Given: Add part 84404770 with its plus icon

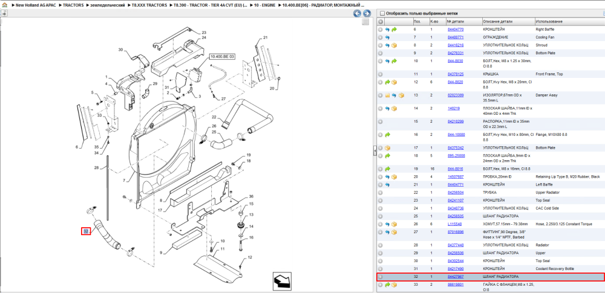Looking at the screenshot, I should pos(381,29).
